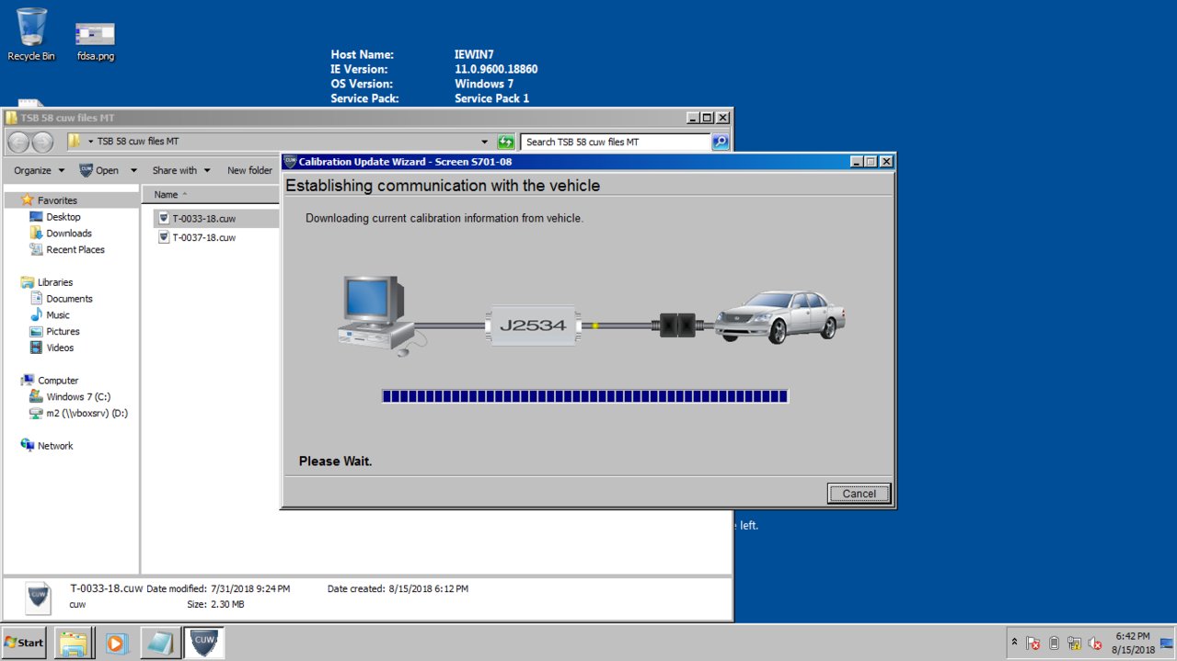
Task: Click the Network icon in navigation pane
Action: coord(28,446)
